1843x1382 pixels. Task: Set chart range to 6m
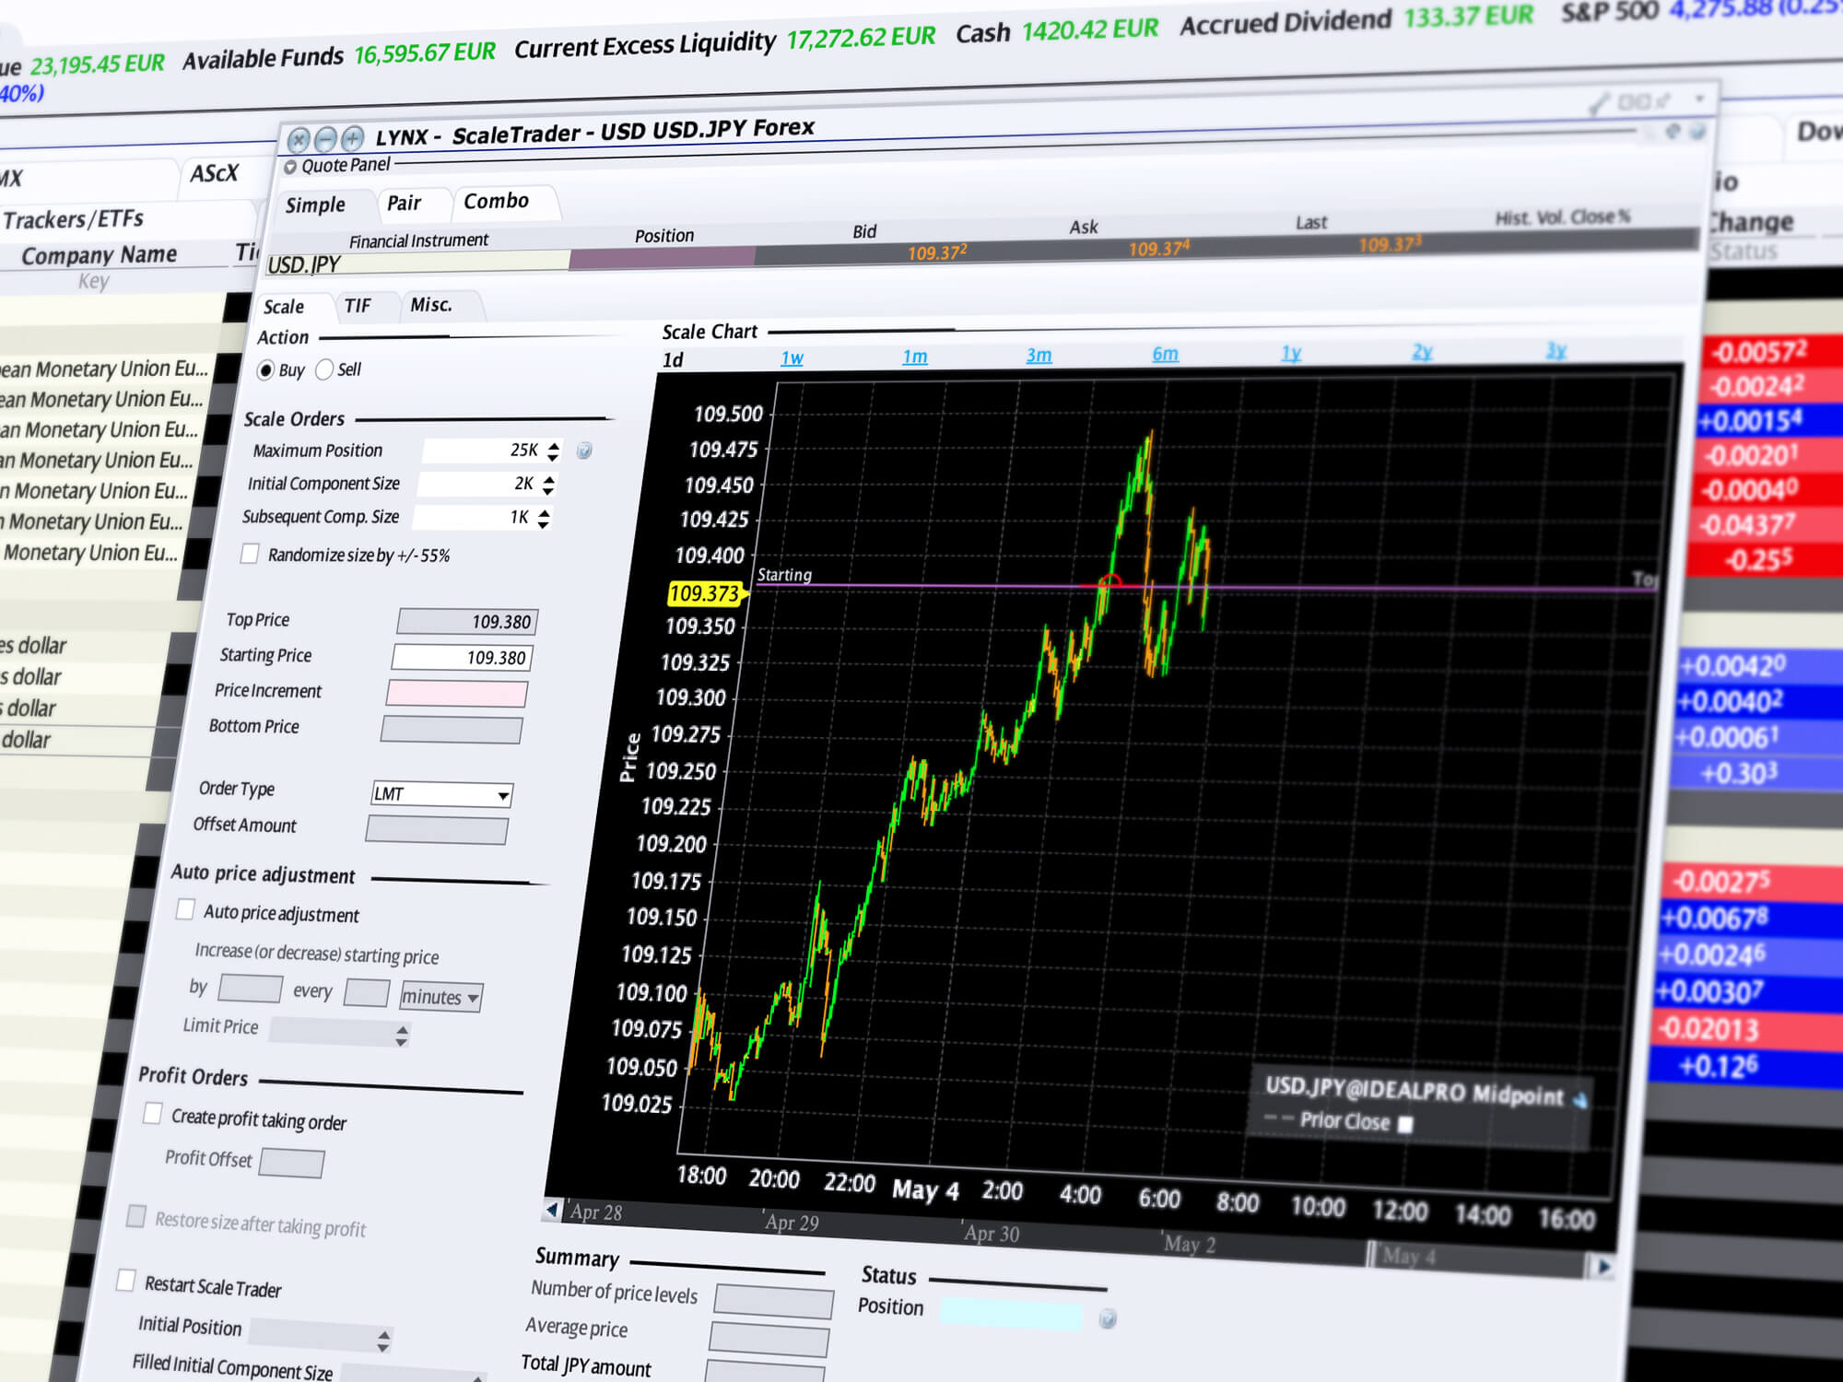(x=1166, y=354)
